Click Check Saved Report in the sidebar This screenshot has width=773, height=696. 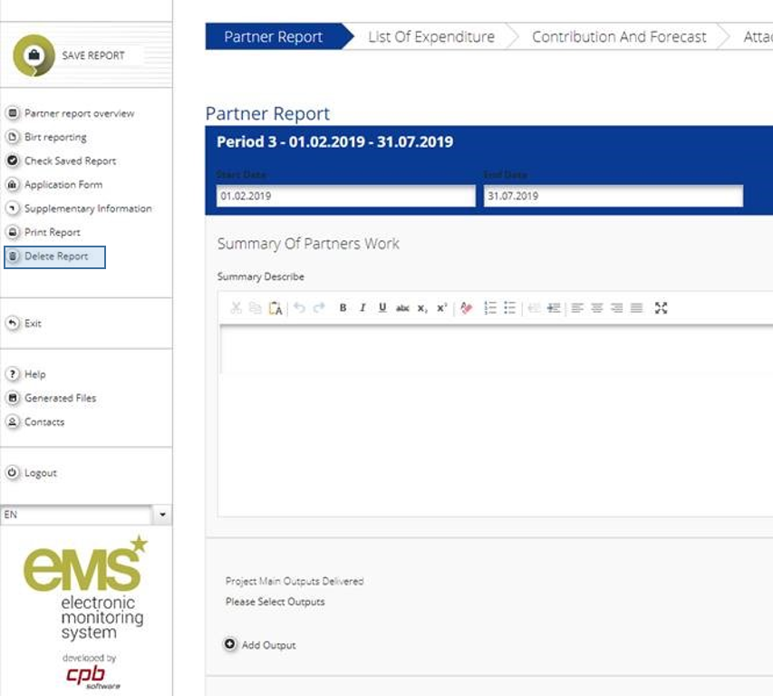pyautogui.click(x=70, y=161)
